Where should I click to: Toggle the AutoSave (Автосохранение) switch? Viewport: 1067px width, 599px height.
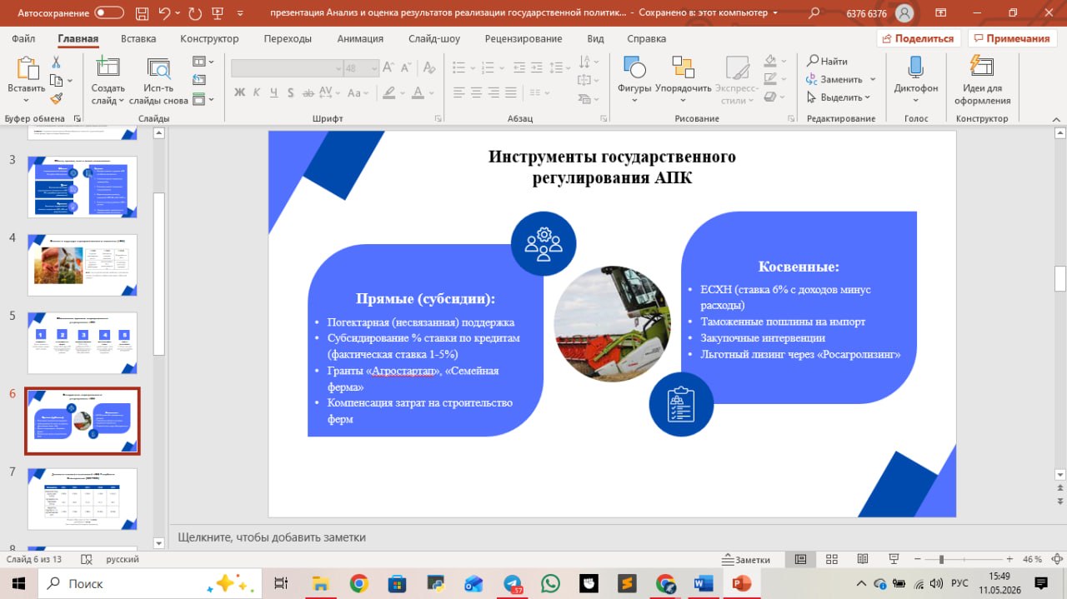(x=109, y=13)
